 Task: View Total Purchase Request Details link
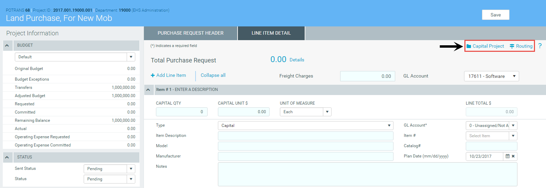coord(297,60)
